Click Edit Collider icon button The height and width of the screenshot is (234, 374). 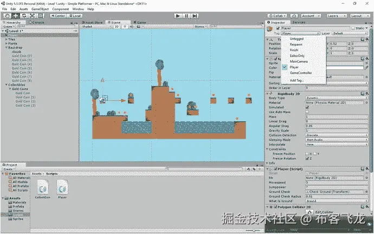pyautogui.click(x=309, y=212)
